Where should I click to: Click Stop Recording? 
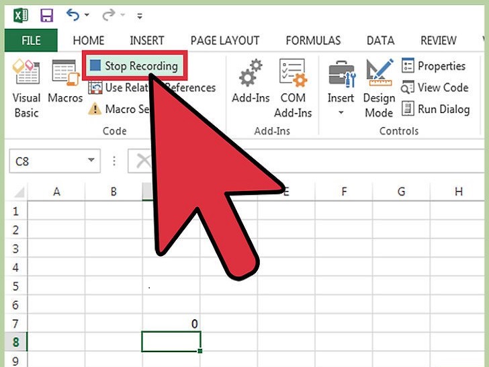(134, 66)
